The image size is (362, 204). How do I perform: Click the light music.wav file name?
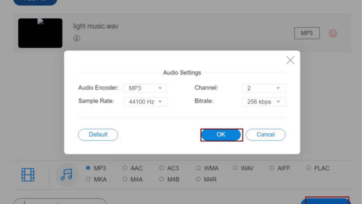click(x=96, y=26)
